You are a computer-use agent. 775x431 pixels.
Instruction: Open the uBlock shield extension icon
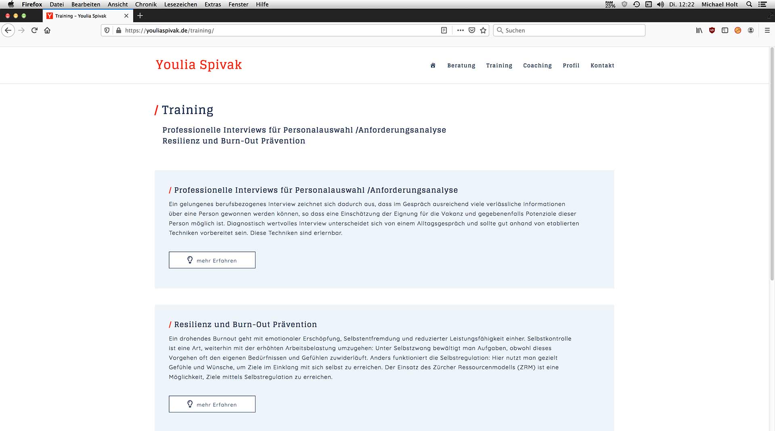[712, 30]
